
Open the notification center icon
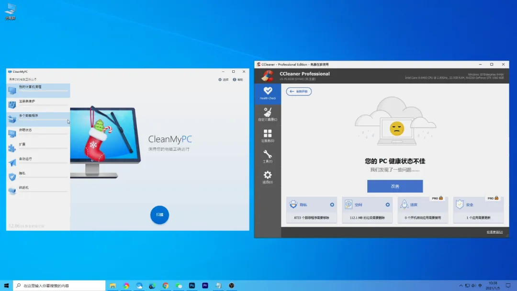click(x=508, y=285)
